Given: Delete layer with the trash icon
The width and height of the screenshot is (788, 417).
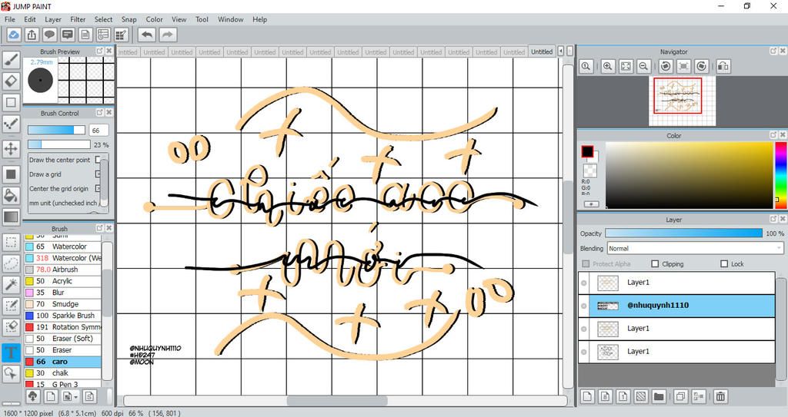Looking at the screenshot, I should point(720,396).
